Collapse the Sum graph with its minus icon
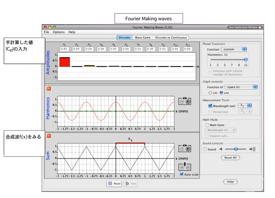Screen dimensions: 275x198 click(x=49, y=136)
